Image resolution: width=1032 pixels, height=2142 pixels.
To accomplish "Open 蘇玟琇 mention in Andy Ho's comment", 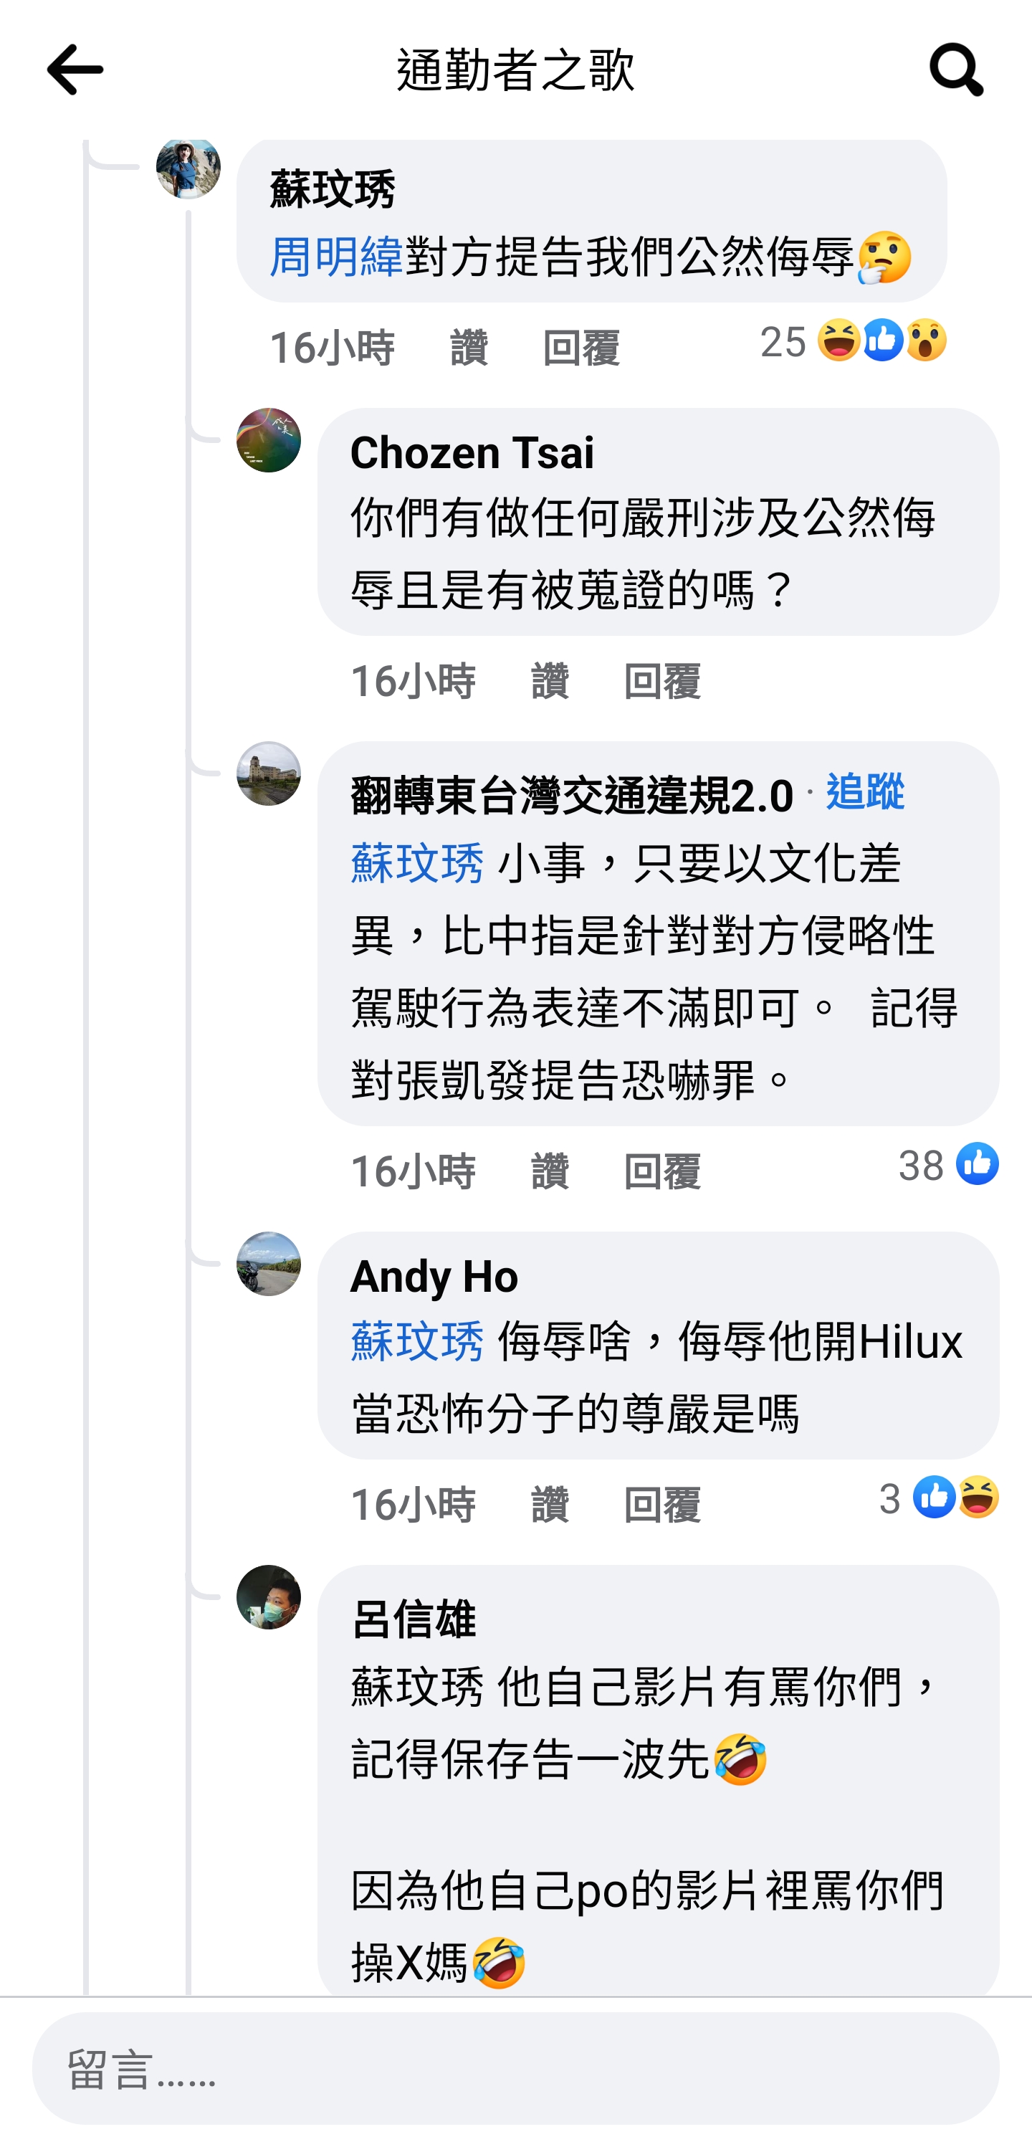I will pos(417,1342).
